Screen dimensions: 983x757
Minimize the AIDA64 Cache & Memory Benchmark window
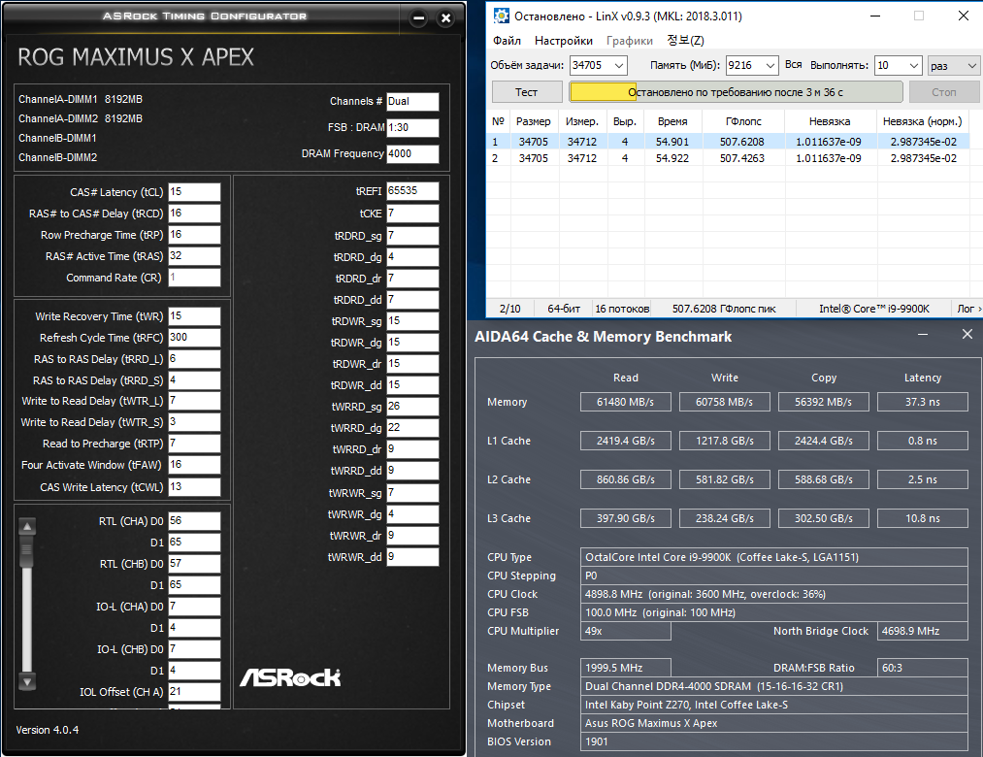(x=923, y=335)
